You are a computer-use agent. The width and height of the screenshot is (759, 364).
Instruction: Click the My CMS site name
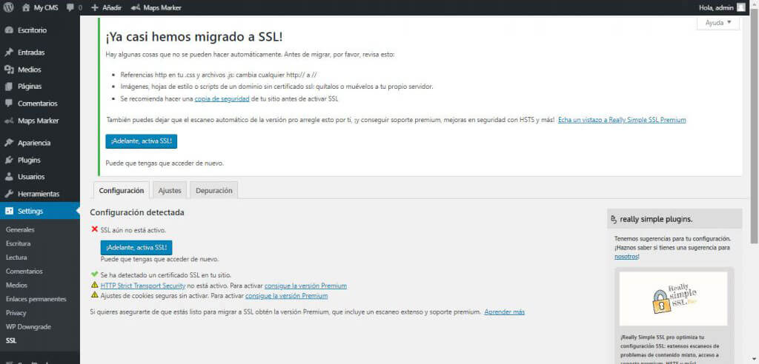tap(46, 7)
